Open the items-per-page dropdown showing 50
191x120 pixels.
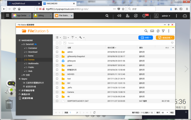[x=165, y=112]
